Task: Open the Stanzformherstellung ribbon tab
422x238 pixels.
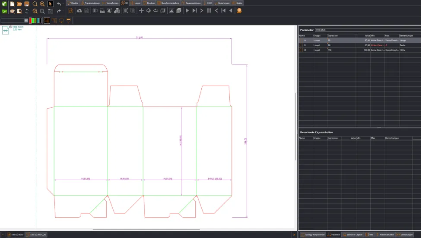Action: click(168, 3)
